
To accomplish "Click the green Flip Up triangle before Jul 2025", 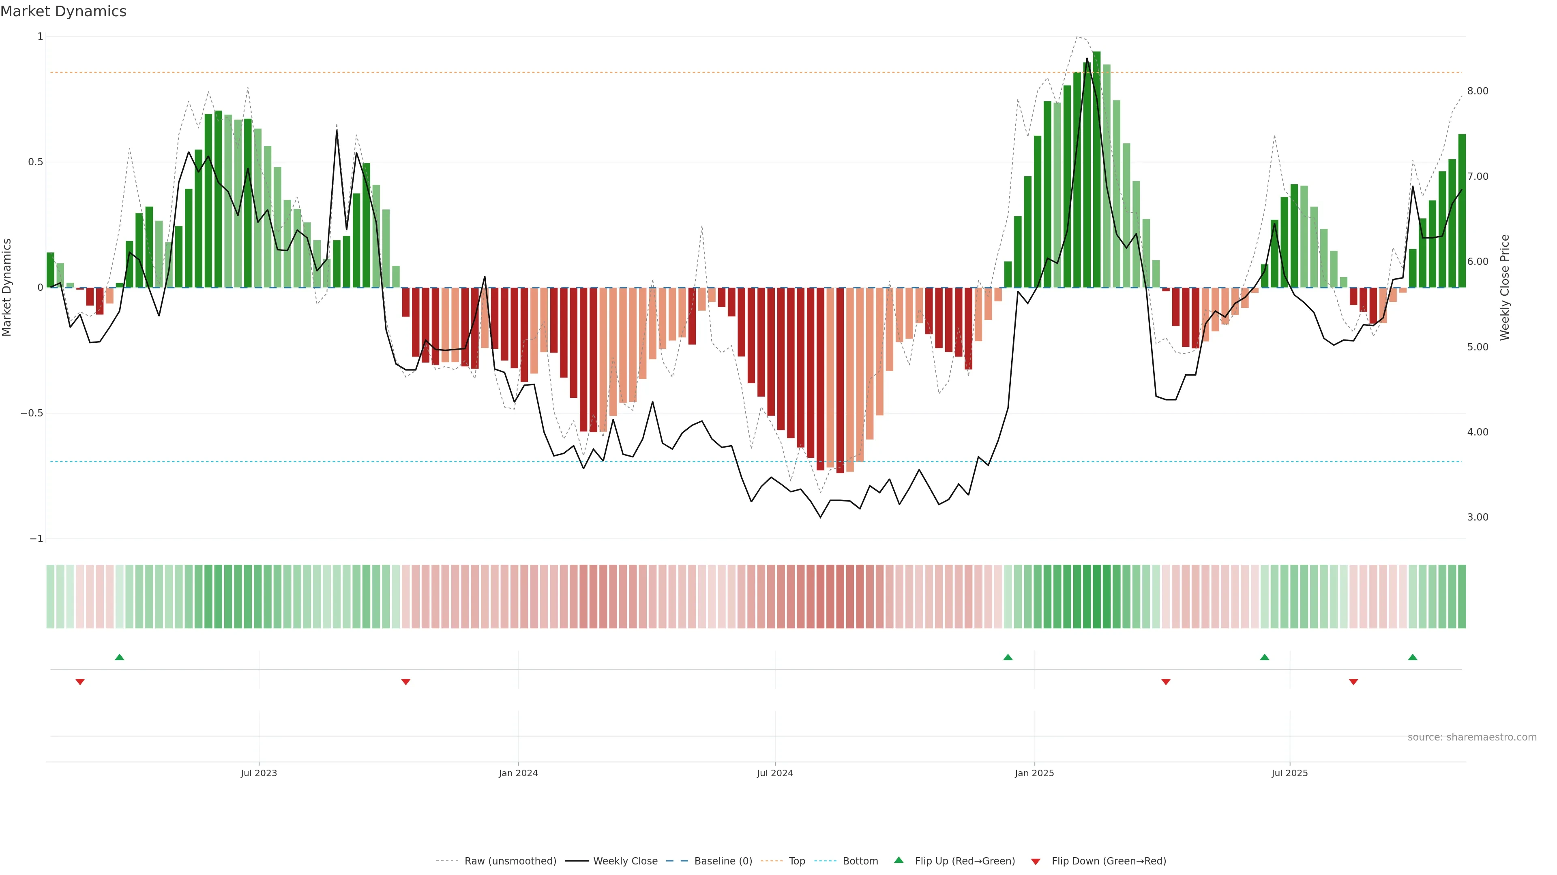I will click(1265, 657).
